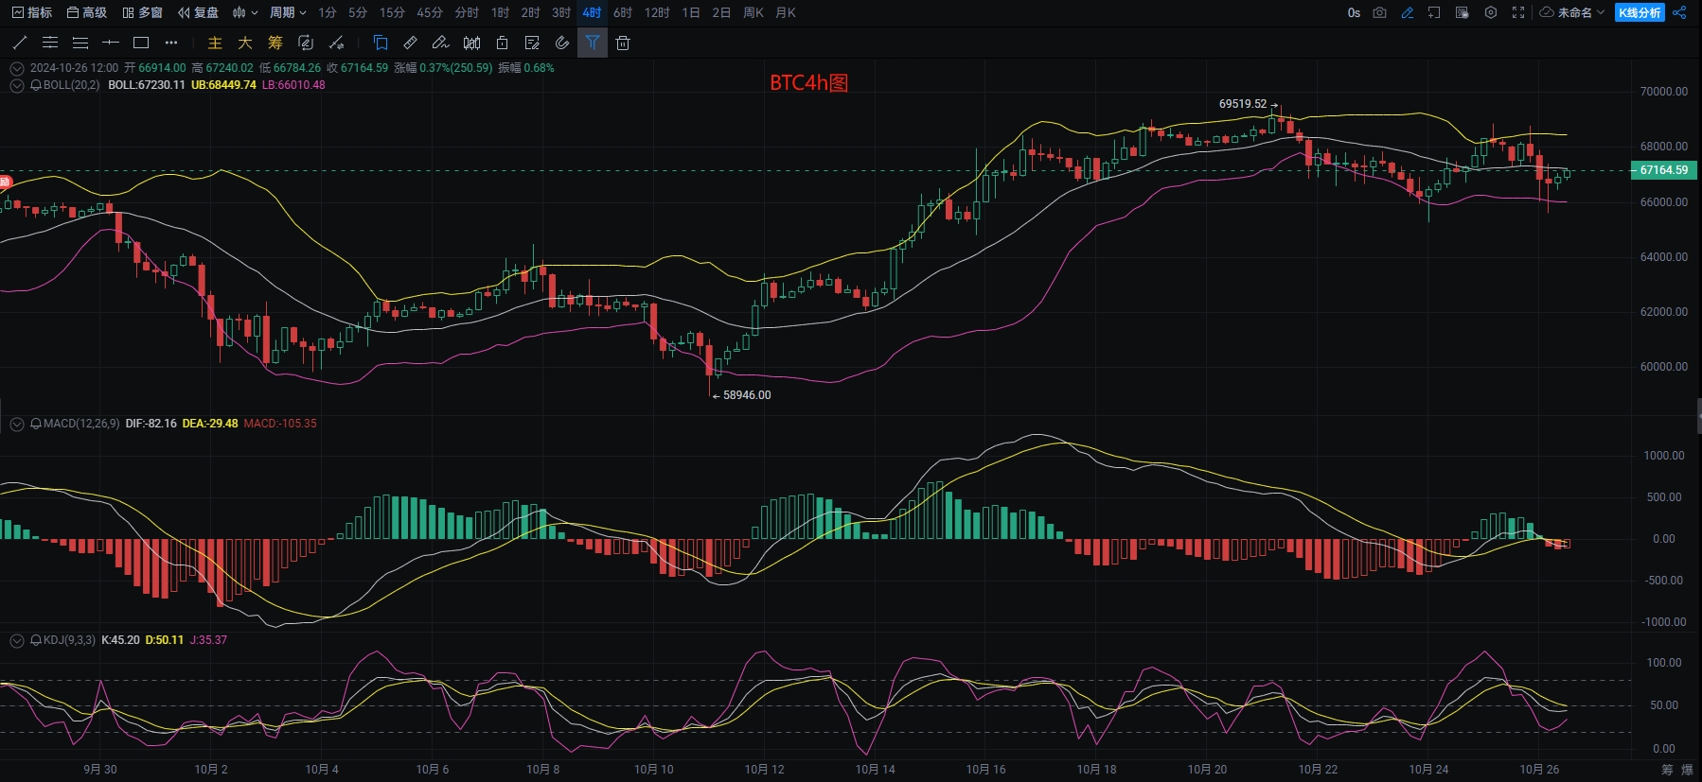Select the ruler measure tool
The image size is (1702, 782).
tap(410, 43)
